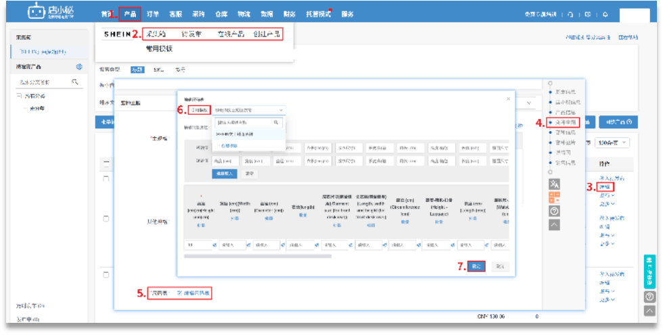Open the 订单 menu in top navigation

[x=153, y=14]
